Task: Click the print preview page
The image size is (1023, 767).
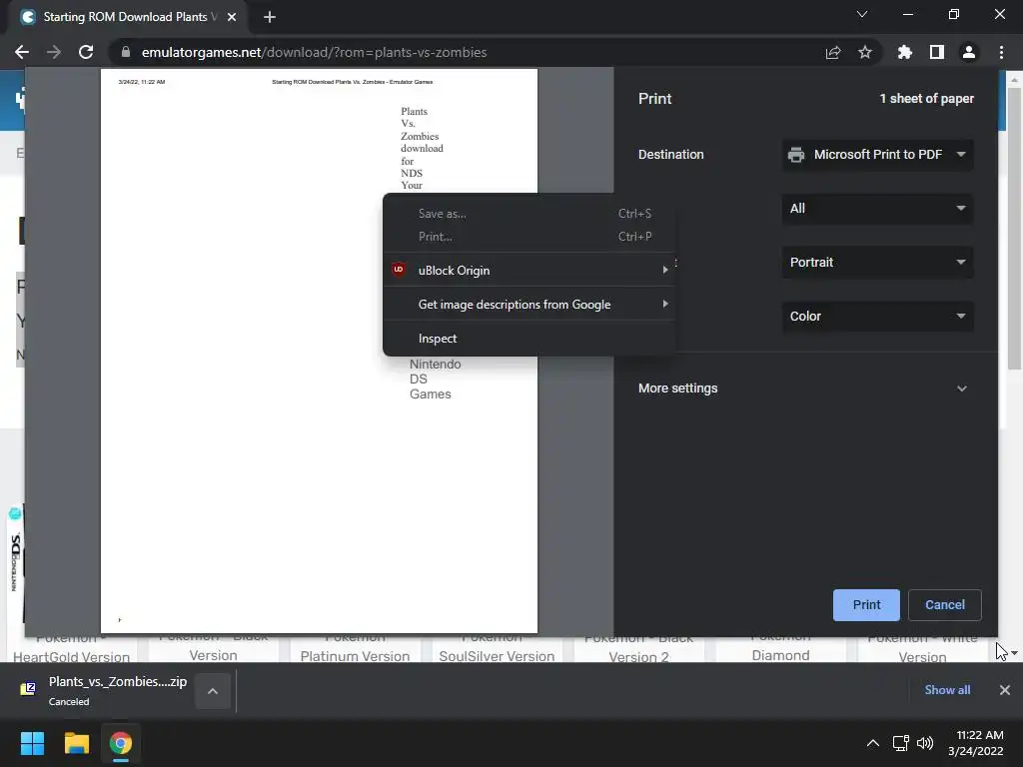Action: tap(319, 351)
